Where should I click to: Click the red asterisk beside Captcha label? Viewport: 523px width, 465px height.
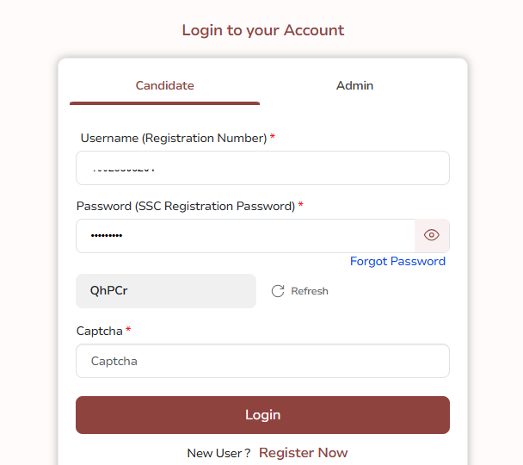(128, 331)
